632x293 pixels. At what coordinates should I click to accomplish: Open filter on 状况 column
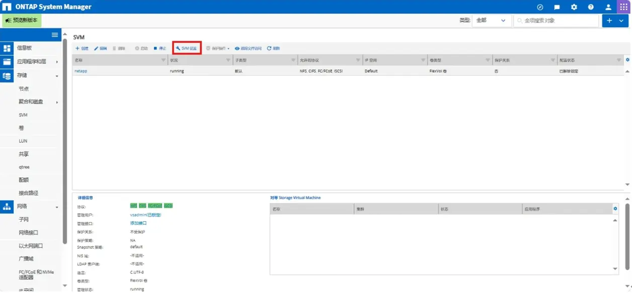click(228, 60)
